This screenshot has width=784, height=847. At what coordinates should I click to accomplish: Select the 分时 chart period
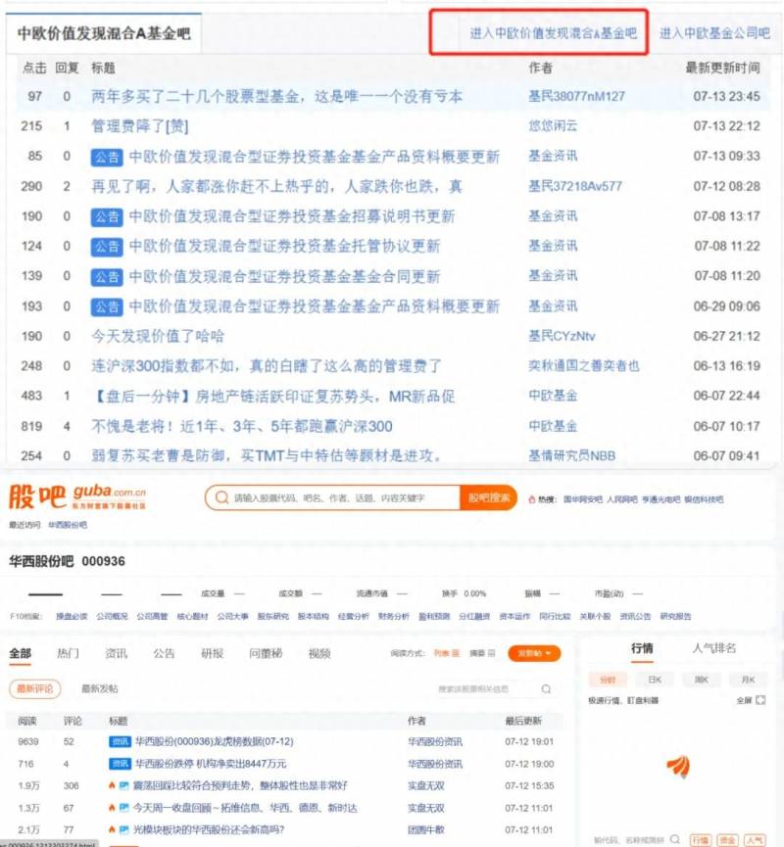tap(608, 680)
